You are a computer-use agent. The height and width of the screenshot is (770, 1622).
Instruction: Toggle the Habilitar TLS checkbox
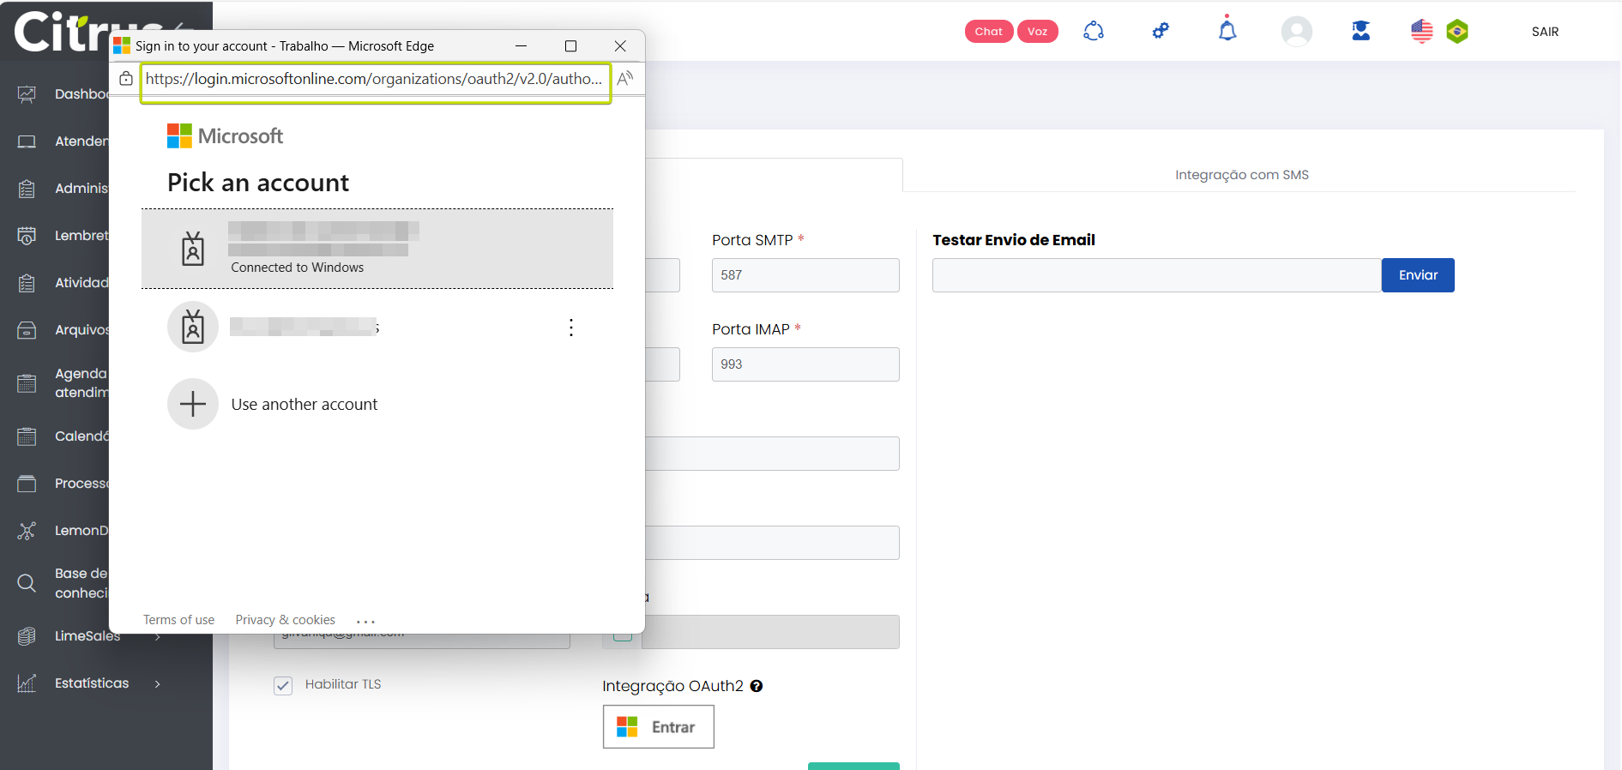coord(283,685)
